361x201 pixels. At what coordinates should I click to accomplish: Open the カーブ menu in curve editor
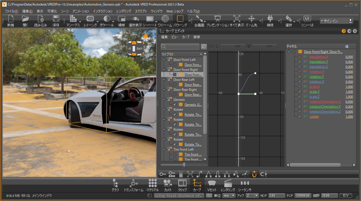185,37
